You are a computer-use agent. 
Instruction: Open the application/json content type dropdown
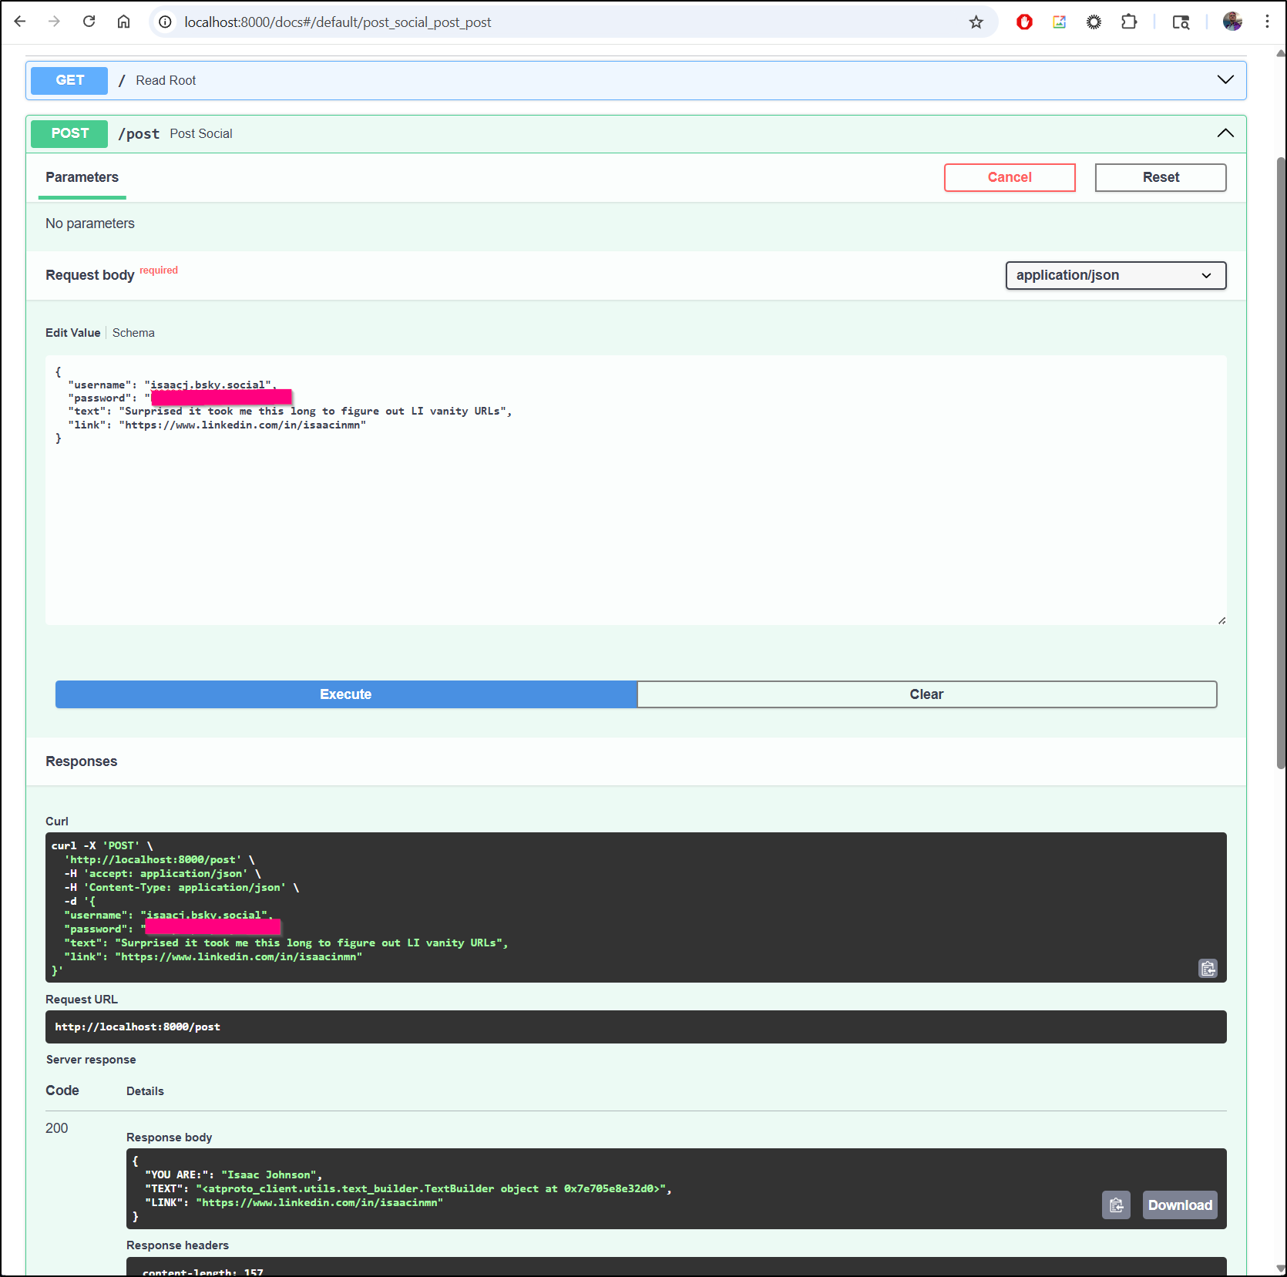pos(1115,275)
